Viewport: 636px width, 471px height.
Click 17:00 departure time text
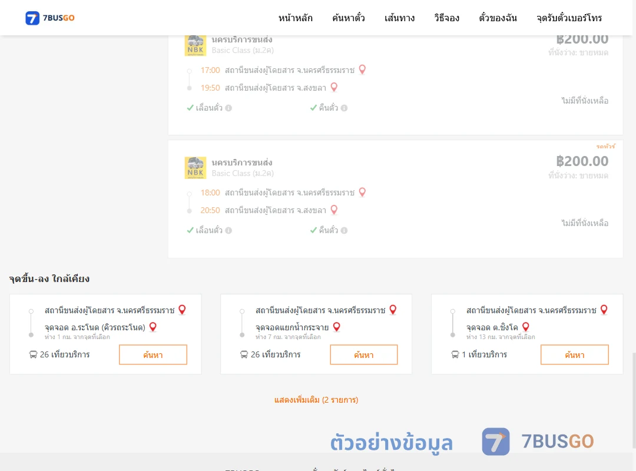pyautogui.click(x=210, y=70)
